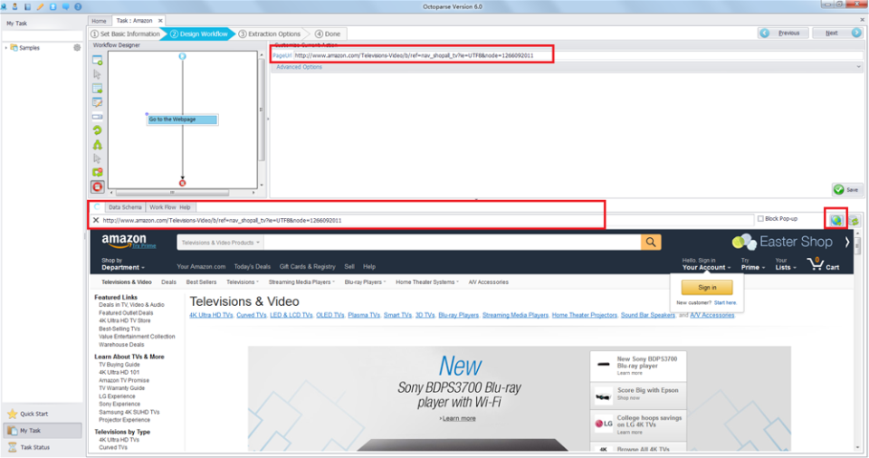869x458 pixels.
Task: Click the Start here new customer link
Action: 725,302
